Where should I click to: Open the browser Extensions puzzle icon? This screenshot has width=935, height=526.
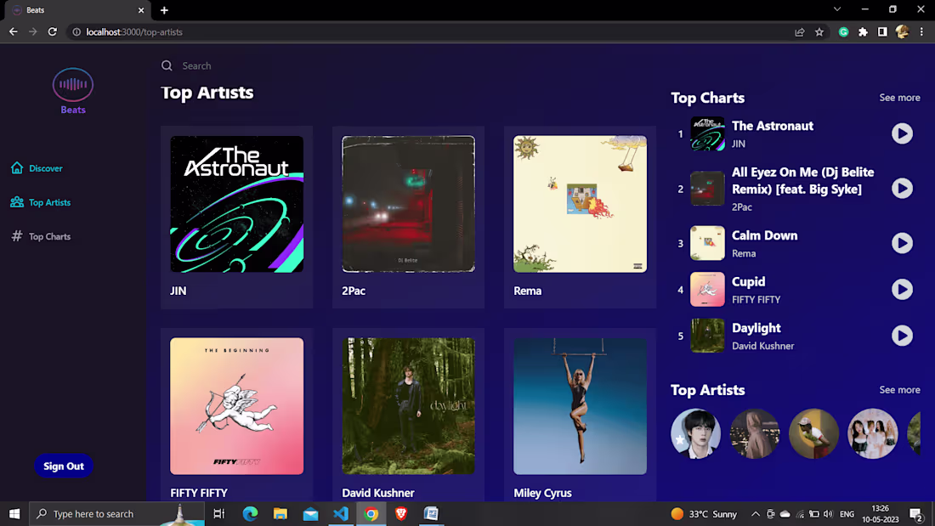[862, 31]
